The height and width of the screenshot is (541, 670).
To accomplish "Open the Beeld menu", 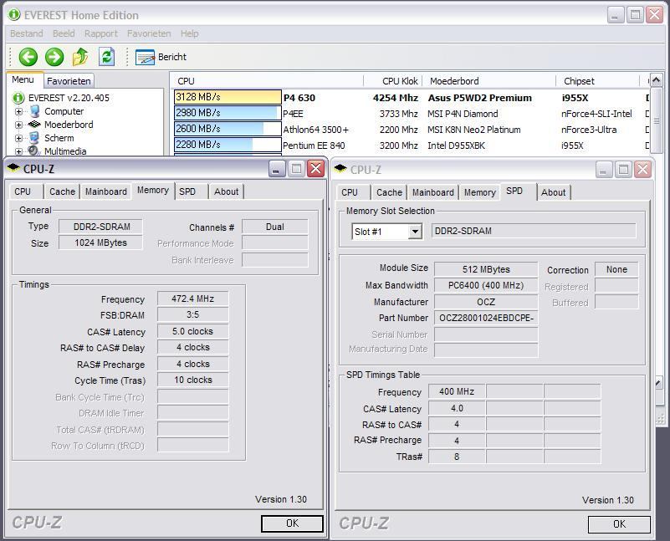I will 64,33.
